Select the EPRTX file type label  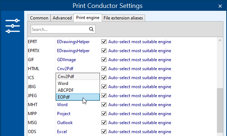pyautogui.click(x=34, y=51)
